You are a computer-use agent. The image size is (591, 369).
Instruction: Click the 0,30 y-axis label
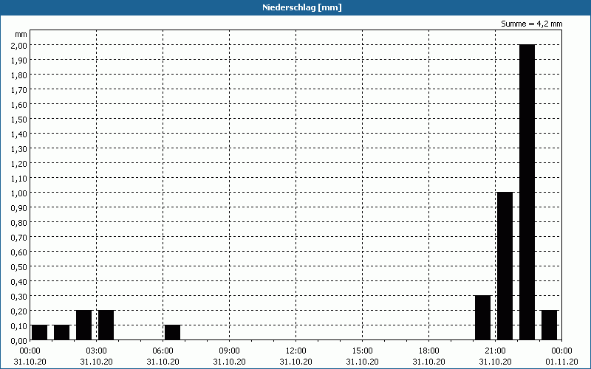pyautogui.click(x=20, y=297)
